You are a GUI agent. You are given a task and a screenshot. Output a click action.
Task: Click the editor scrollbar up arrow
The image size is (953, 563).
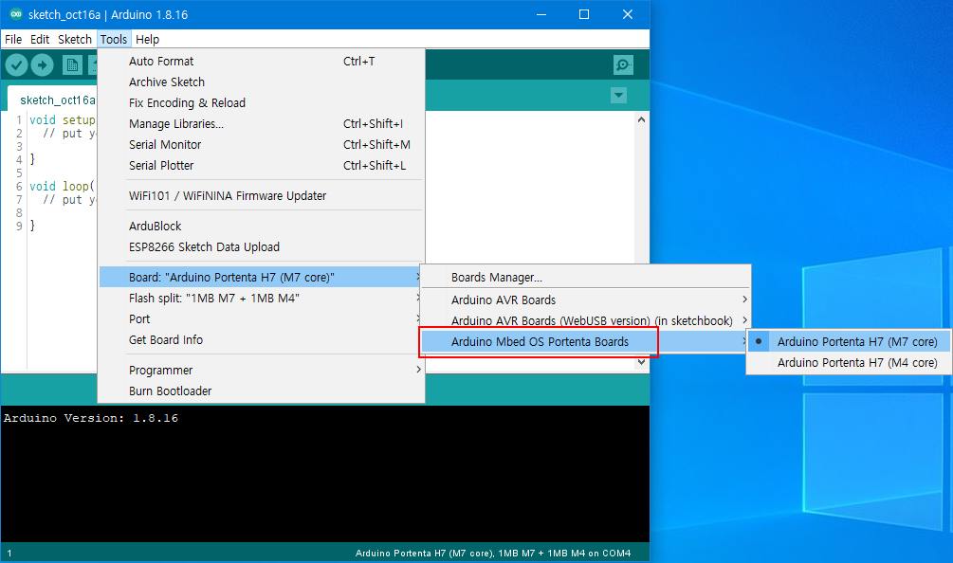click(641, 119)
